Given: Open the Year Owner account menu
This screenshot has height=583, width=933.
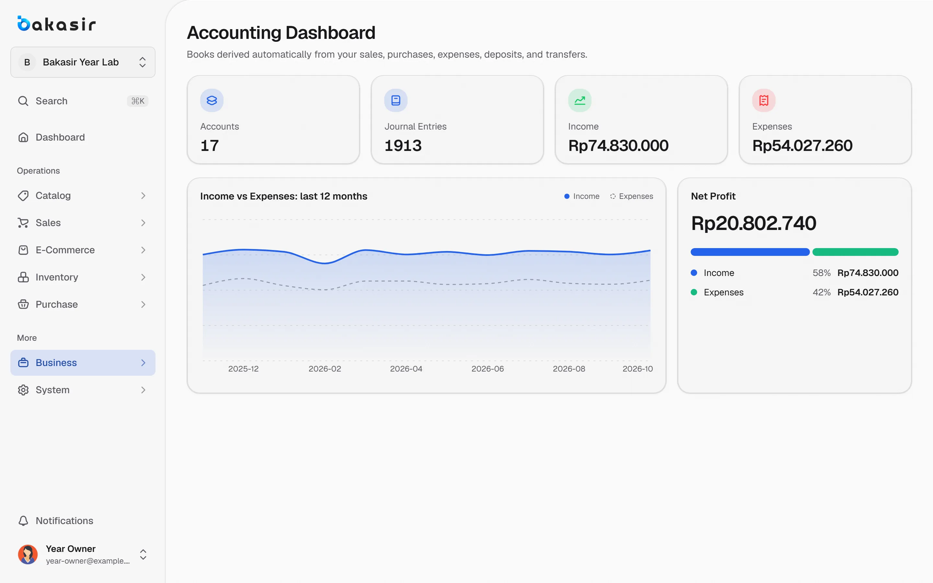Looking at the screenshot, I should point(83,554).
